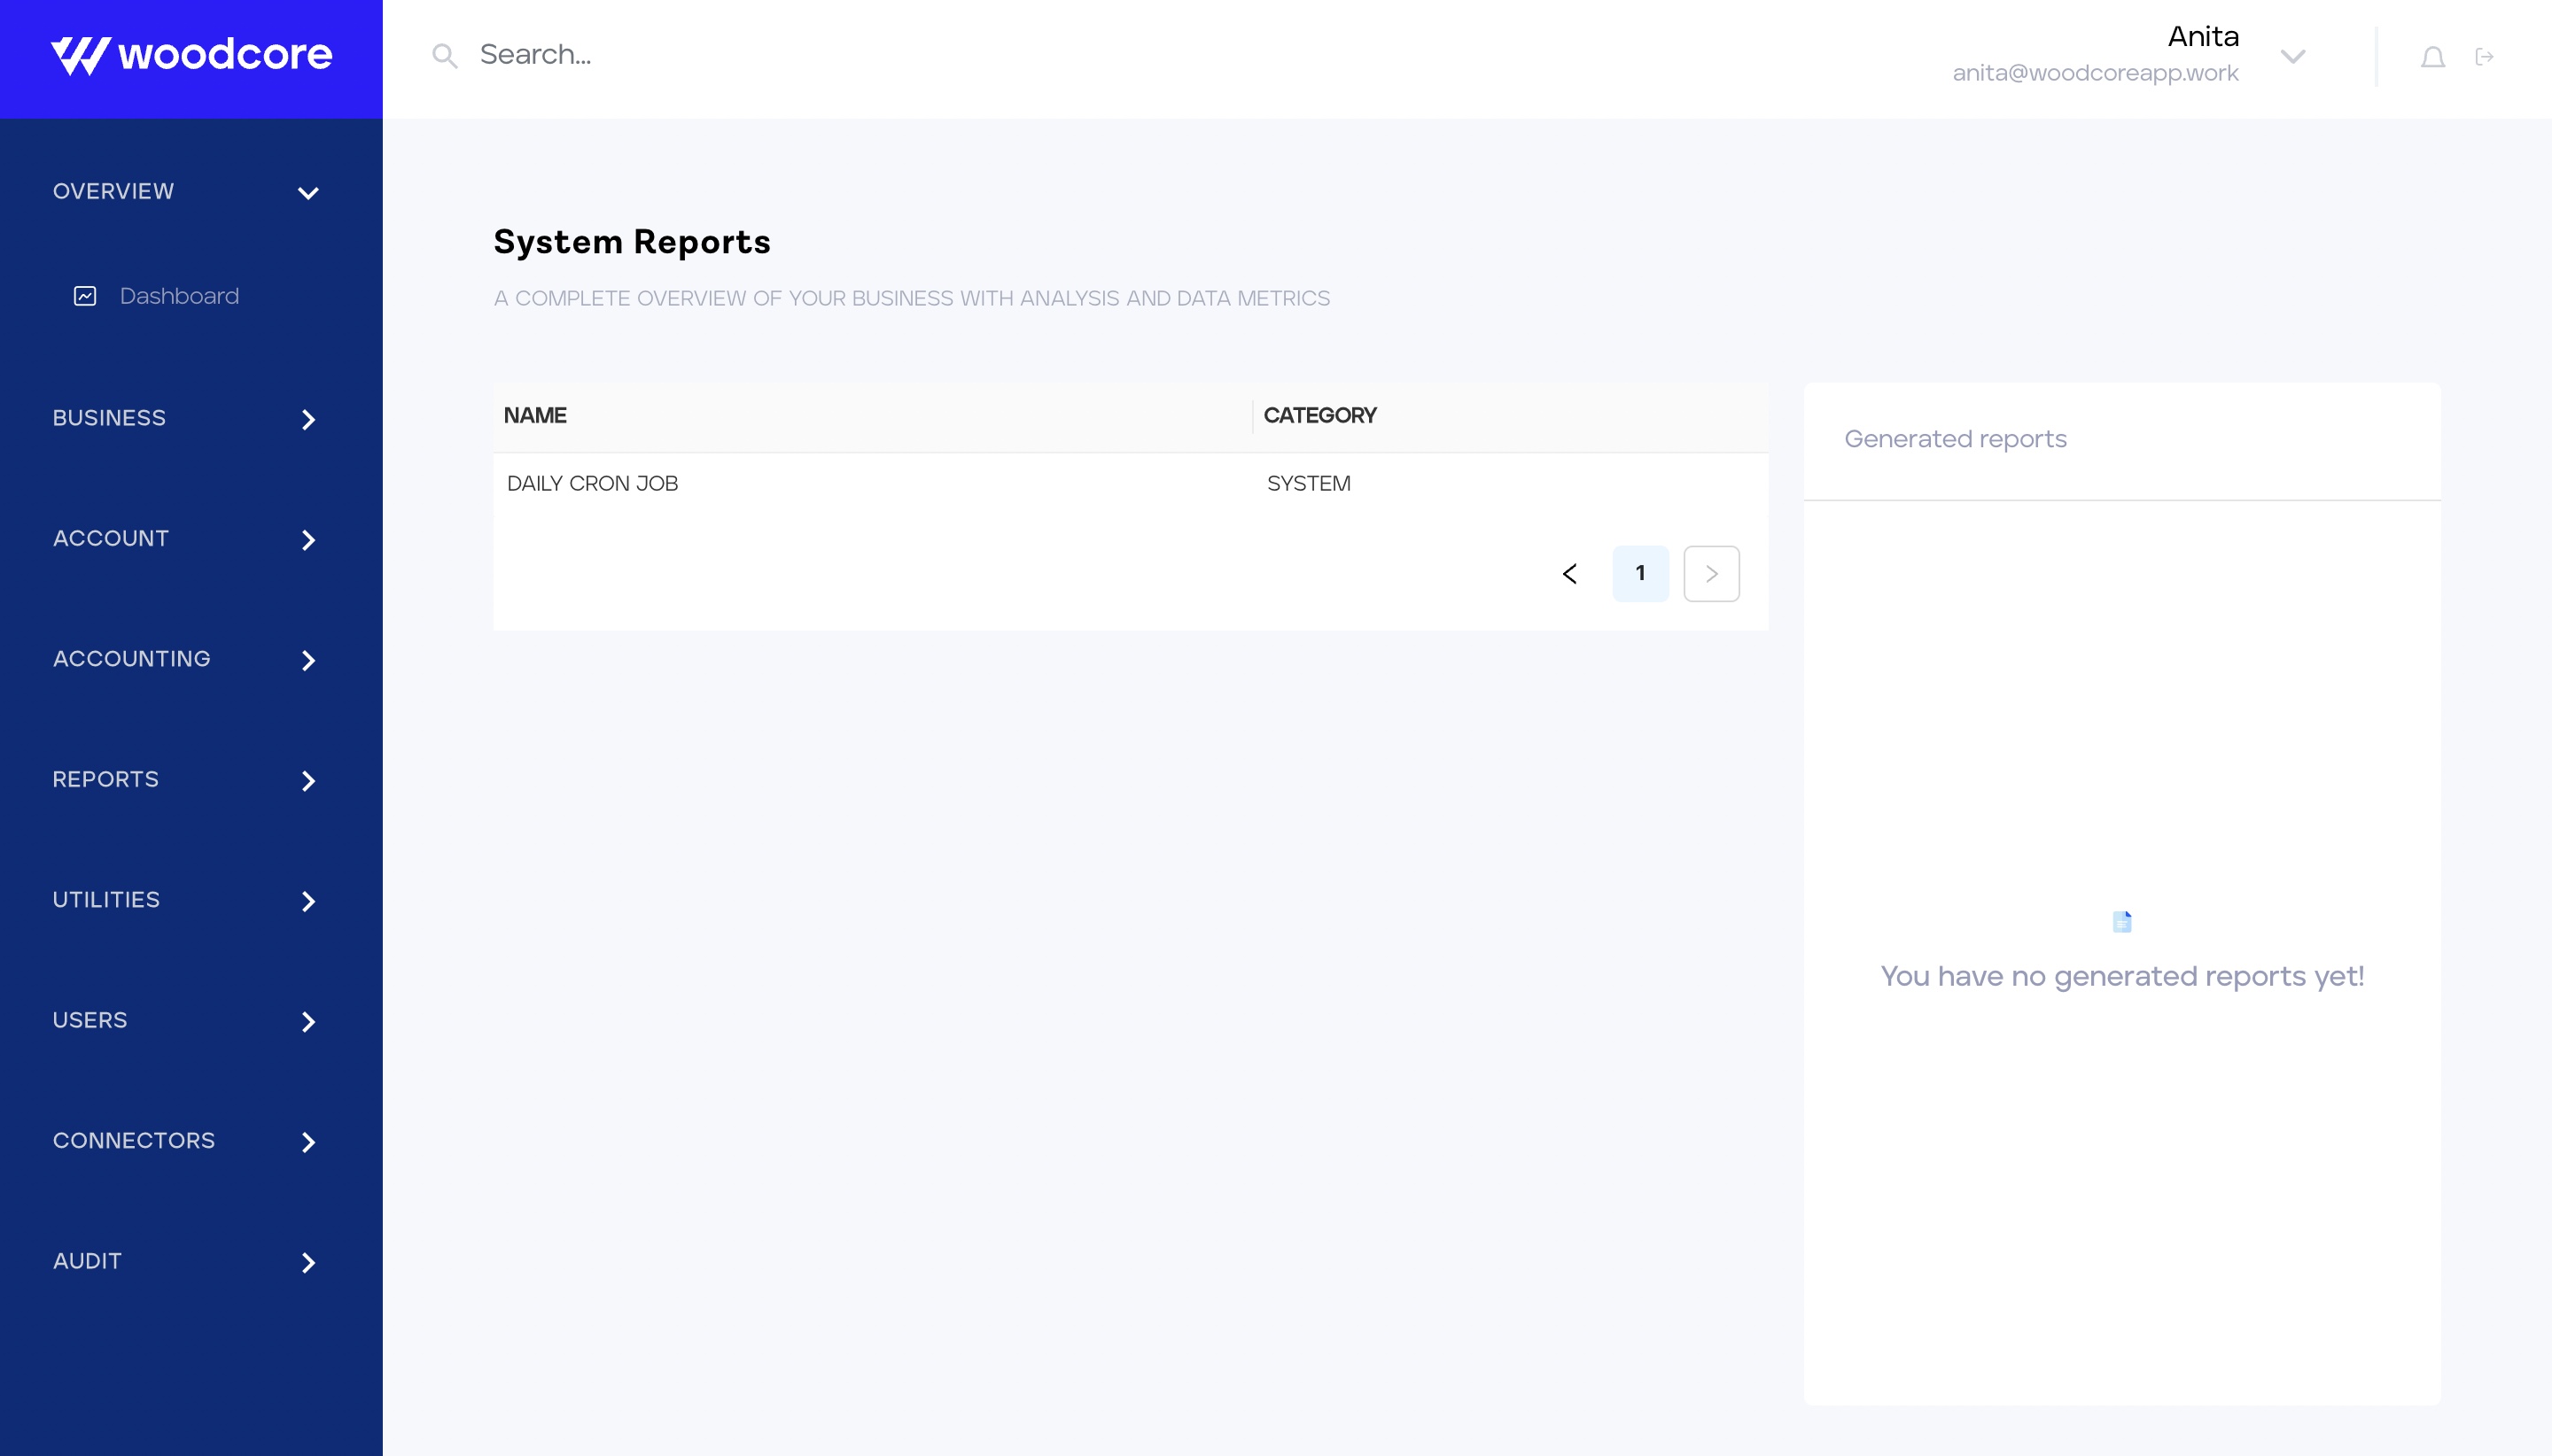Screen dimensions: 2552x1456
Task: Open the Daily Cron Job report row
Action: tap(592, 483)
